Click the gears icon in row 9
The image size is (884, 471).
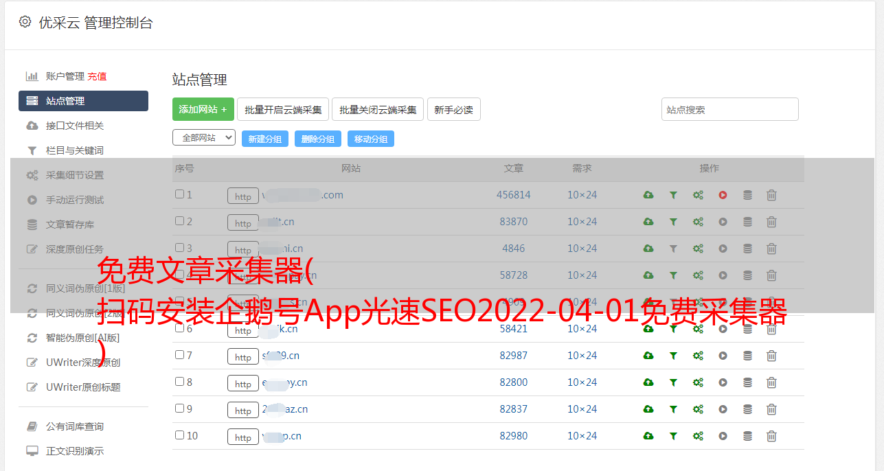(x=698, y=409)
